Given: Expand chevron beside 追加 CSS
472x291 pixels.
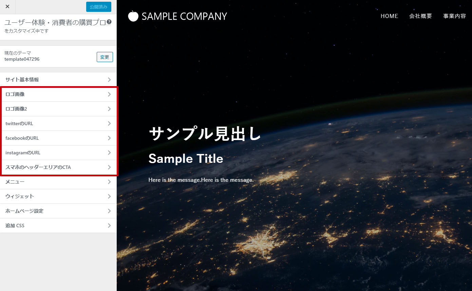Looking at the screenshot, I should point(109,226).
